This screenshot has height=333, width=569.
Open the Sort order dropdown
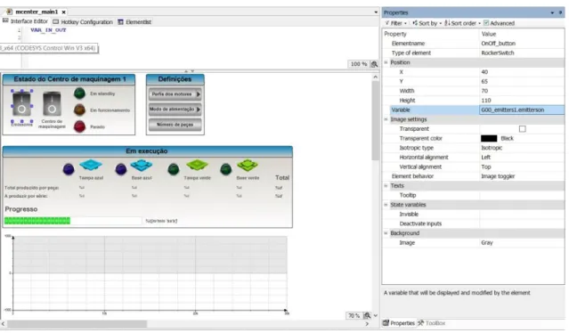(x=462, y=23)
